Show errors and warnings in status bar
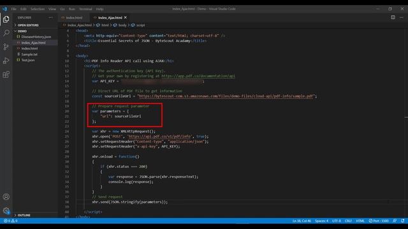This screenshot has width=408, height=229. click(11, 221)
